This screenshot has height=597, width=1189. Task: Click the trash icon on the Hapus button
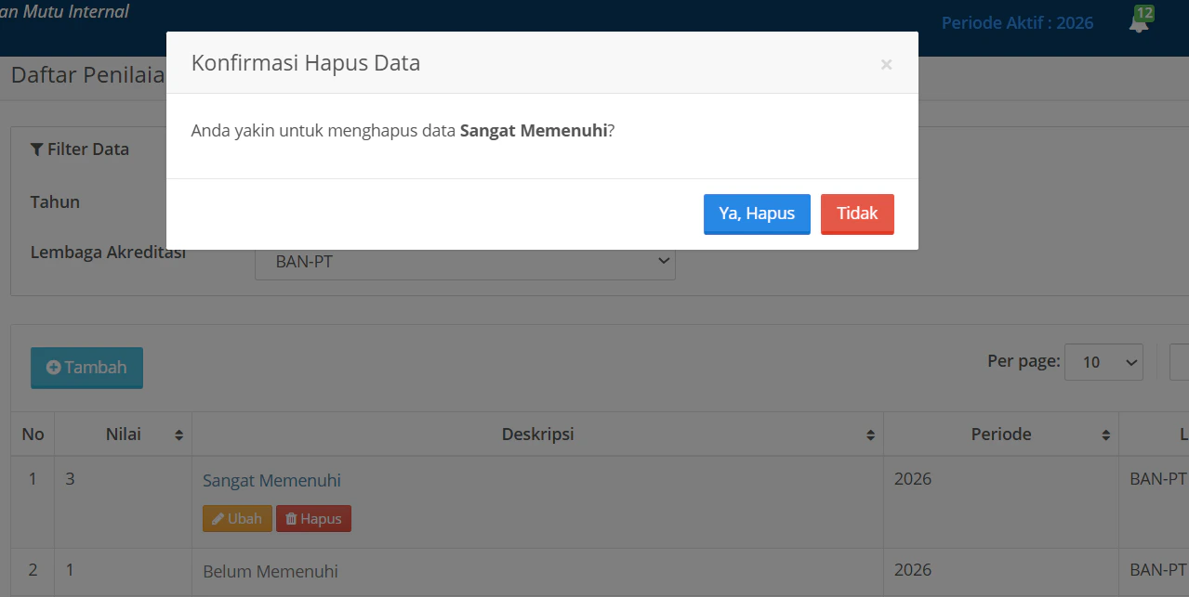click(292, 518)
